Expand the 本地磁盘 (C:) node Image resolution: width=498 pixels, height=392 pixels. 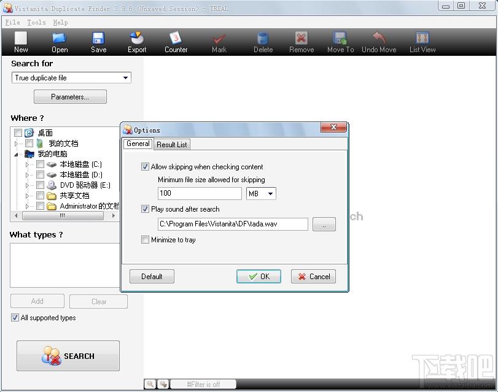pyautogui.click(x=27, y=165)
